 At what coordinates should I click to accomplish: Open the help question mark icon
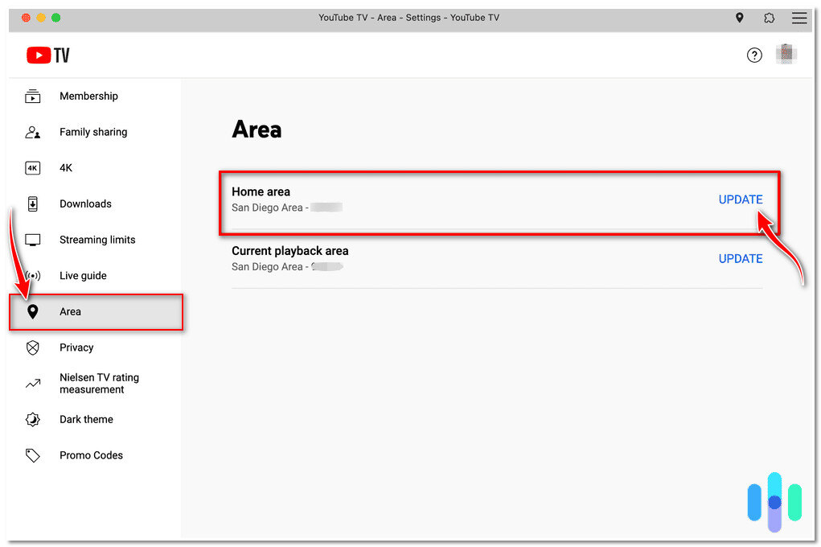tap(754, 55)
